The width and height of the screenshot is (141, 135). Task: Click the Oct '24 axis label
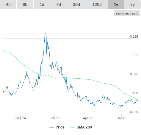point(21,118)
